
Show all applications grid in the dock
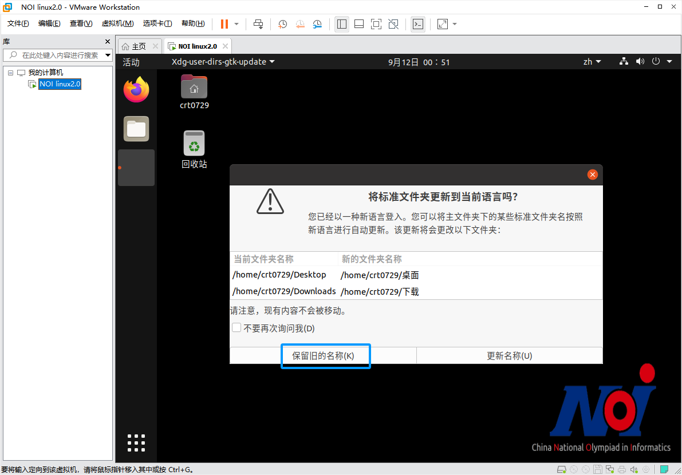(x=136, y=443)
